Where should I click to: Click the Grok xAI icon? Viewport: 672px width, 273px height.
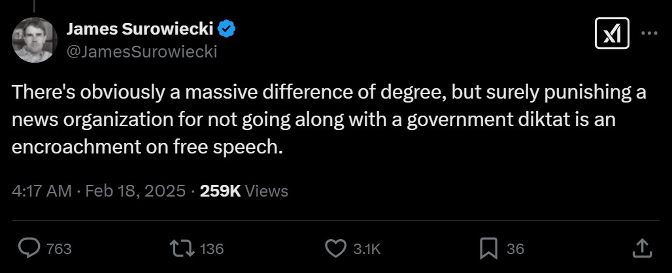tap(611, 33)
